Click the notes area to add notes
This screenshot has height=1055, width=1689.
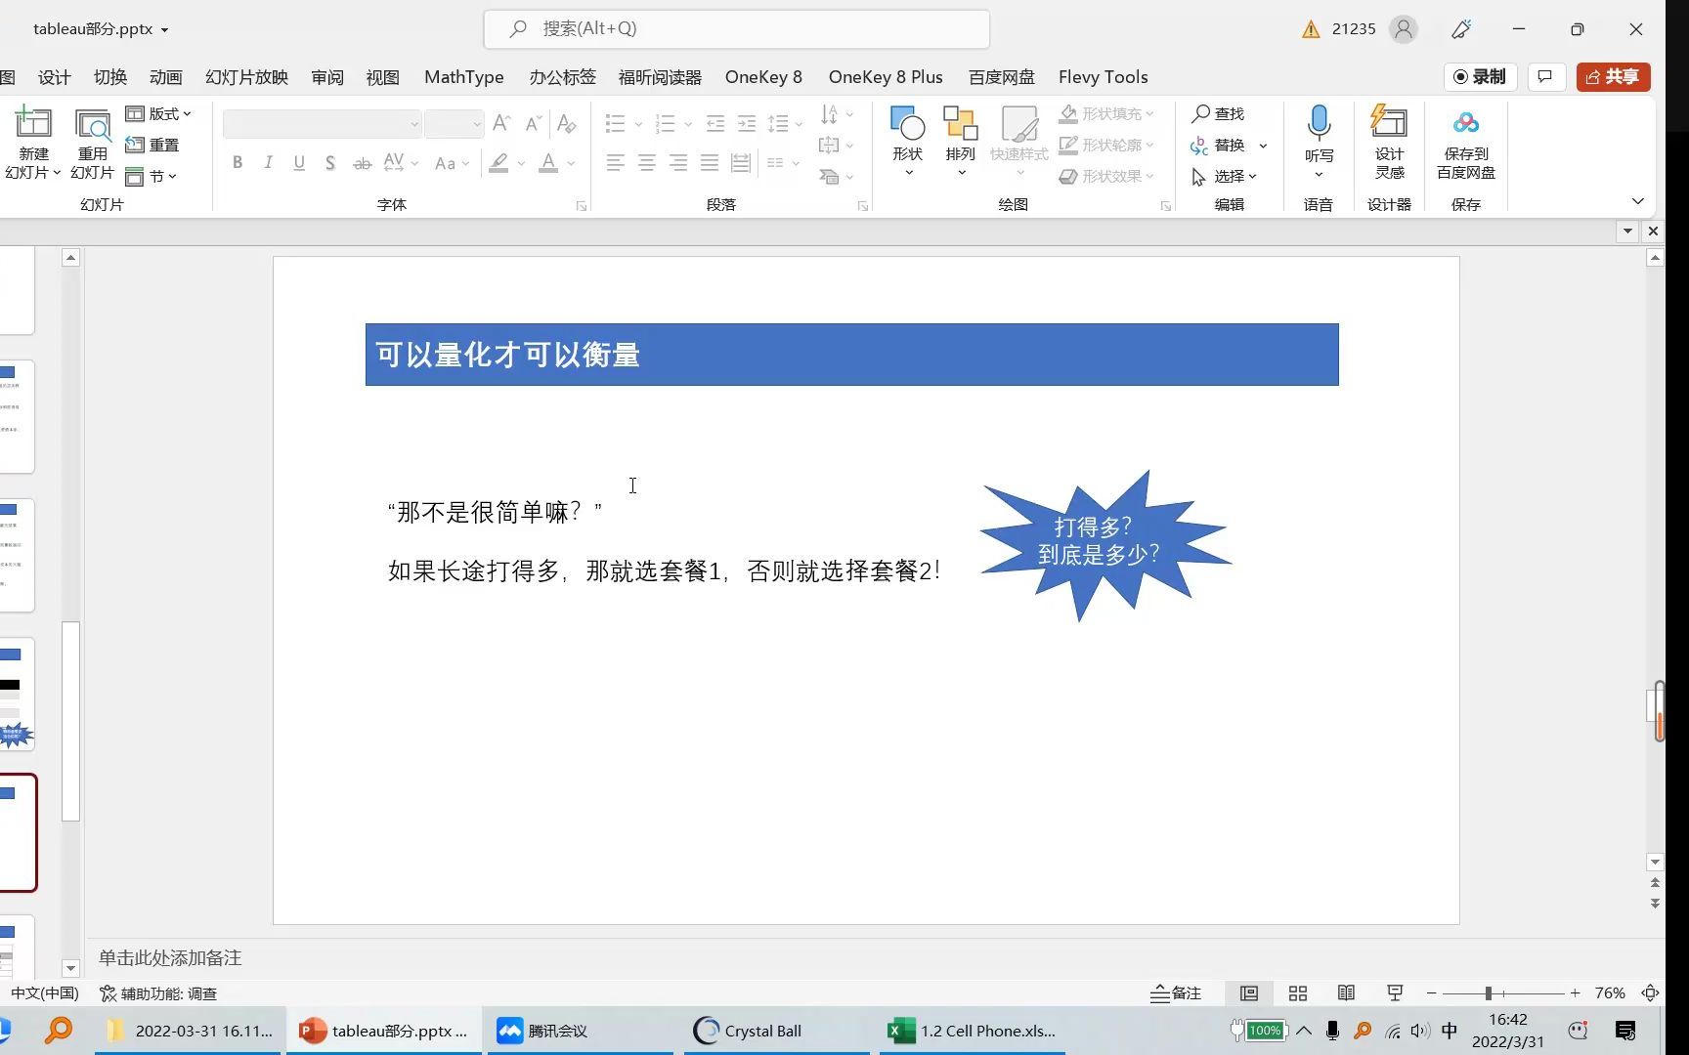170,958
